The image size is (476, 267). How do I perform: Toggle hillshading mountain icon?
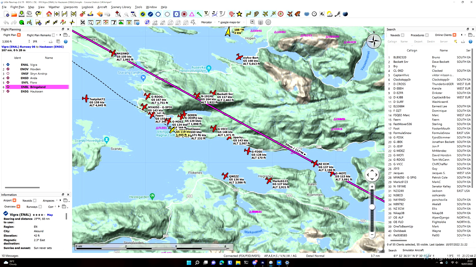(x=121, y=23)
